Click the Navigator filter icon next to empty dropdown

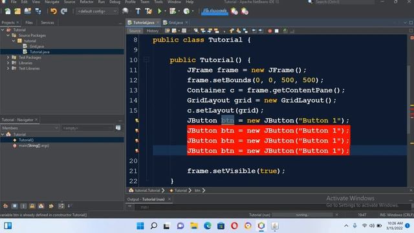tap(118, 128)
